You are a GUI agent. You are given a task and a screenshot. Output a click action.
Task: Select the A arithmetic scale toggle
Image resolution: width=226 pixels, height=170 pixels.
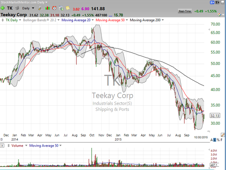click(211, 140)
